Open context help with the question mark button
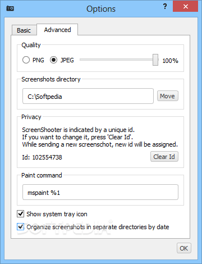 click(165, 6)
